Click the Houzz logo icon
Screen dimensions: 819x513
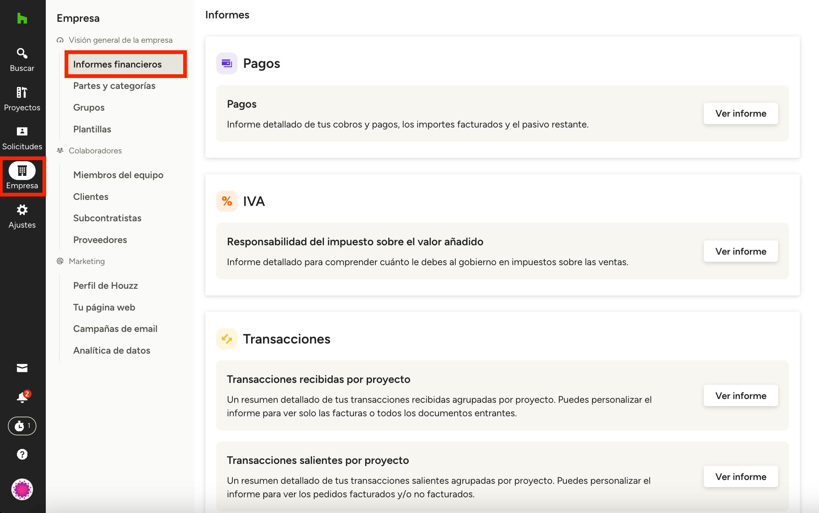22,18
